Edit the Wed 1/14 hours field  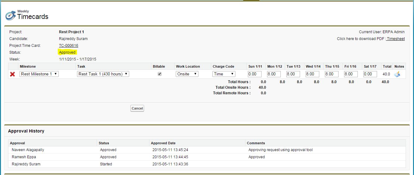[312, 74]
